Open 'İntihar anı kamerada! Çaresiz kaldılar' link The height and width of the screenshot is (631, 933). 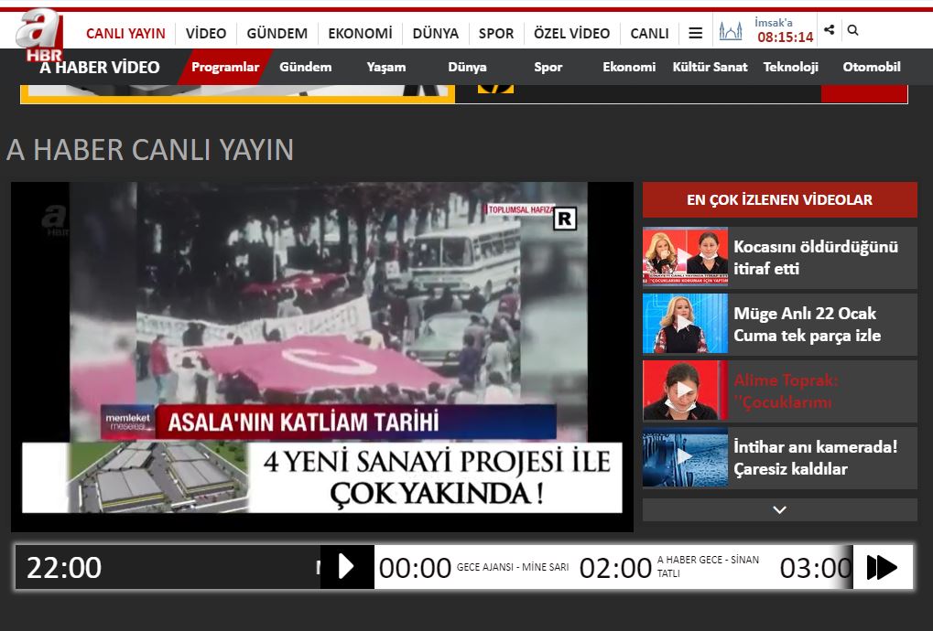tap(815, 457)
